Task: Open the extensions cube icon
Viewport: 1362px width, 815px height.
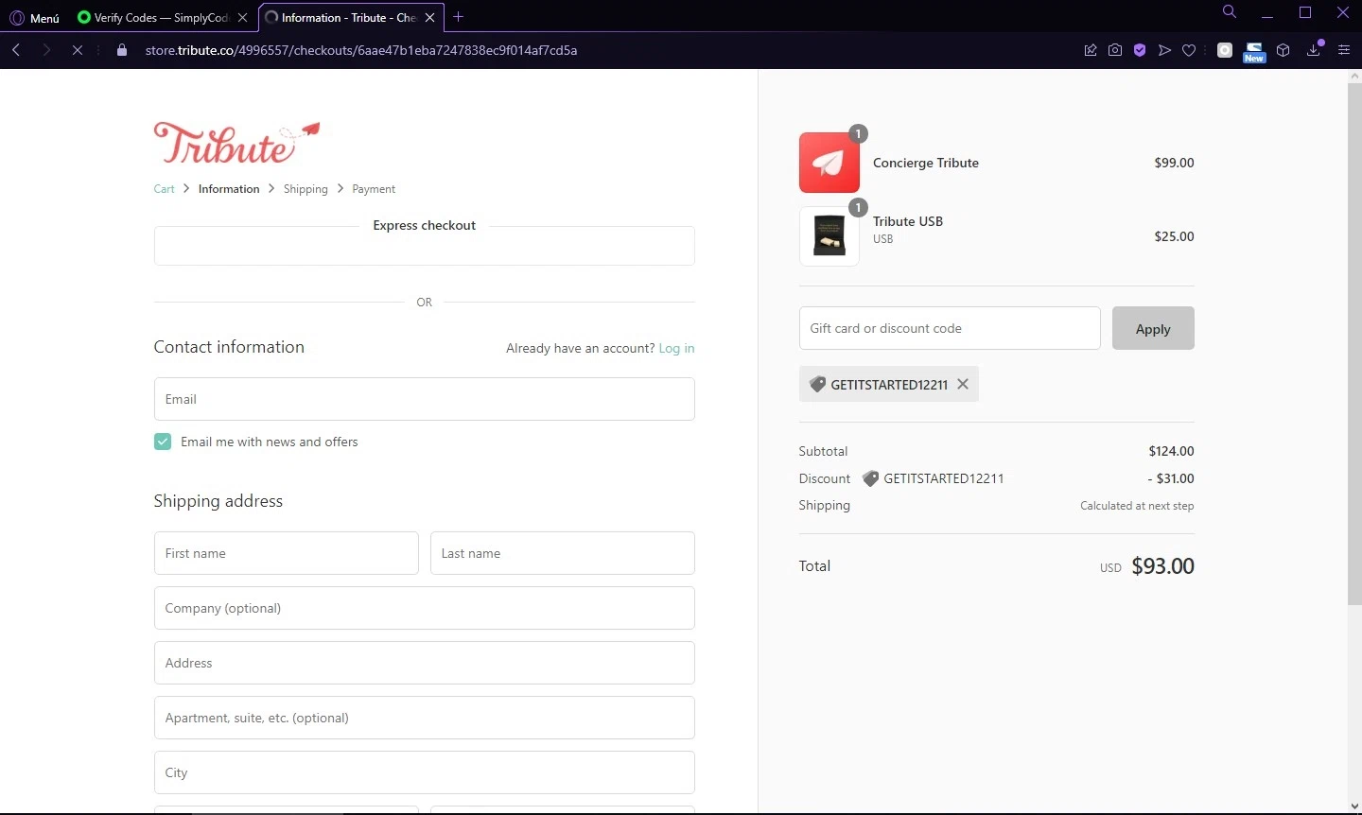Action: (x=1283, y=50)
